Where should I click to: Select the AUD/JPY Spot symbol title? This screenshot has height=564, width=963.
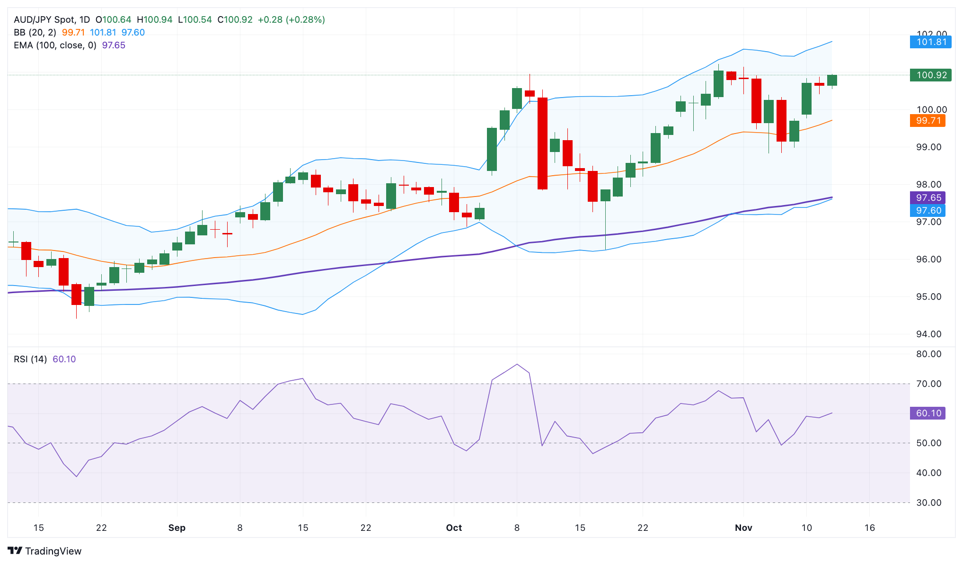44,20
